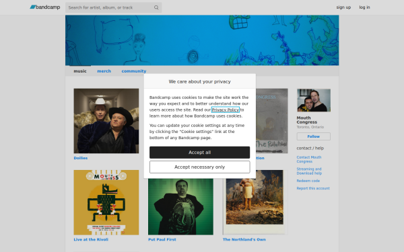Viewport: 404px width, 252px height.
Task: Click the Mouth Congress band photo
Action: tap(314, 100)
